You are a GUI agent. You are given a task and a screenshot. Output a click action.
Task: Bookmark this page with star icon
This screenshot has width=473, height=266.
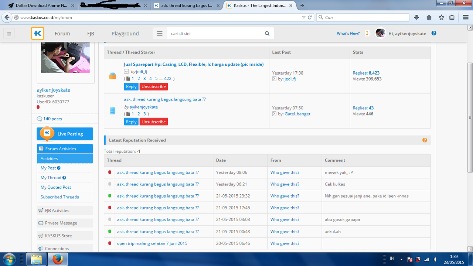tap(441, 17)
